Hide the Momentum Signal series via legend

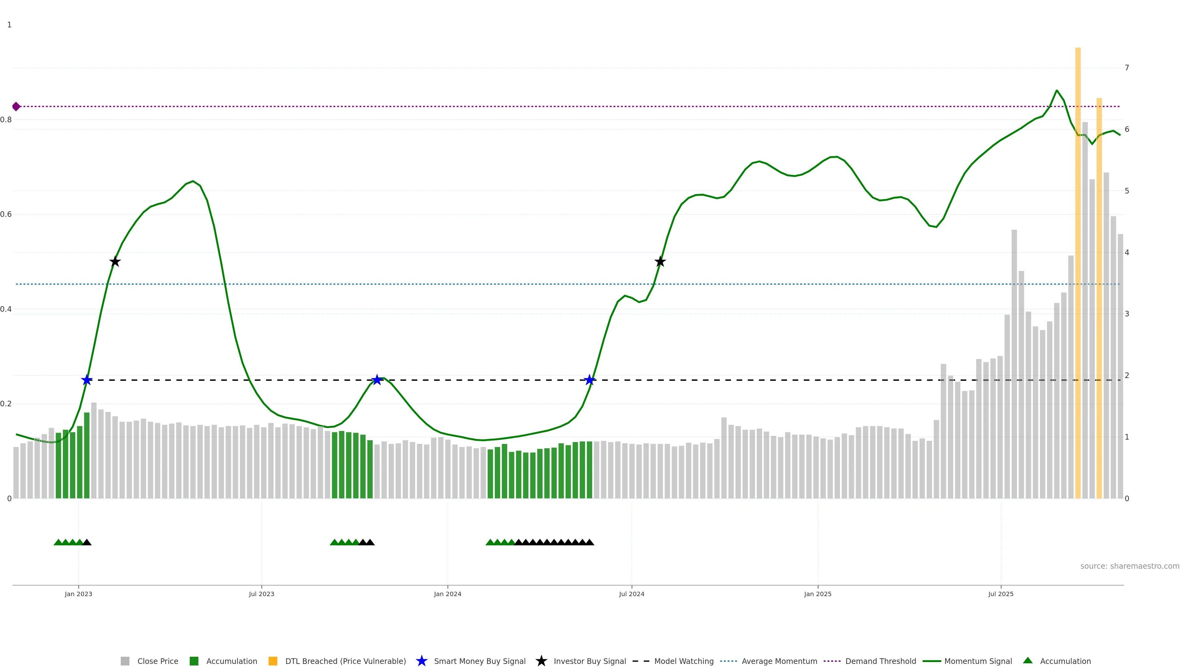coord(978,661)
